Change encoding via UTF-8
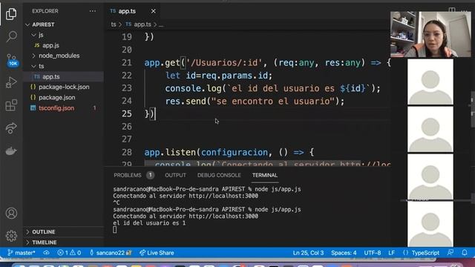 373,253
